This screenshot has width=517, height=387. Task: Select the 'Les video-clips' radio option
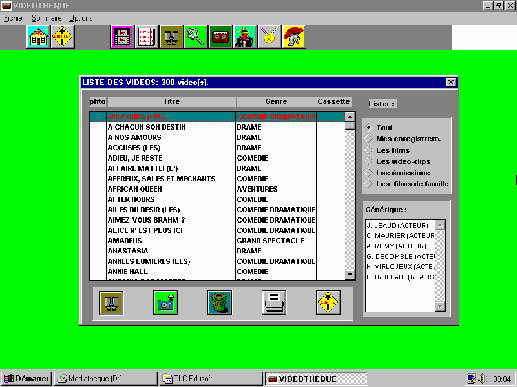tap(369, 161)
